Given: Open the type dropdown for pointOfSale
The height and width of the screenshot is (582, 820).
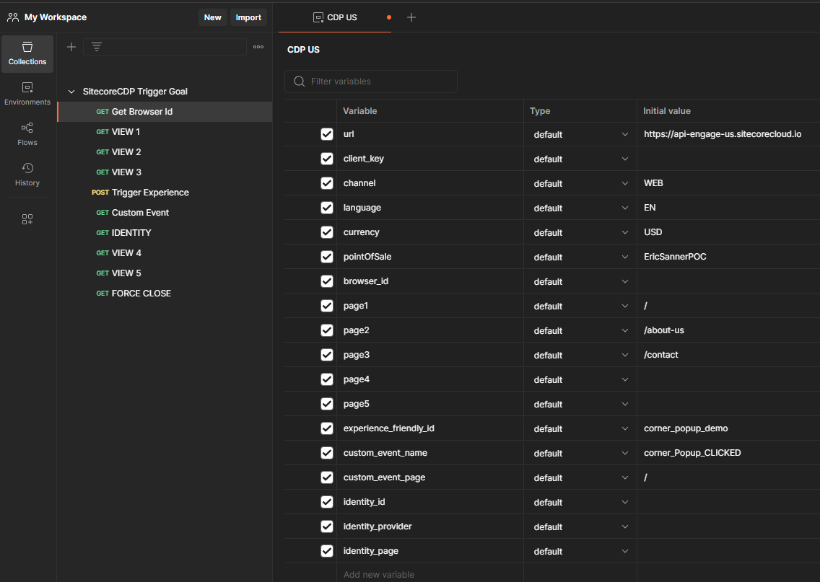Looking at the screenshot, I should [580, 257].
